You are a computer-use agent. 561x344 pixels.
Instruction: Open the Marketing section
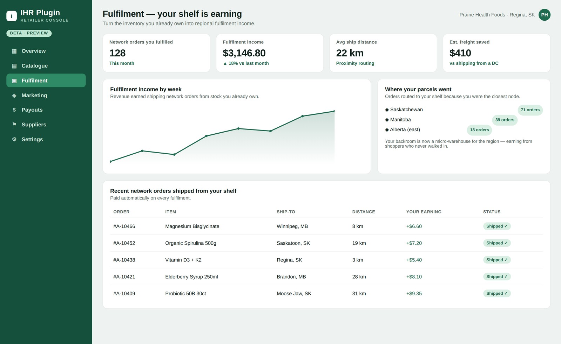point(46,95)
